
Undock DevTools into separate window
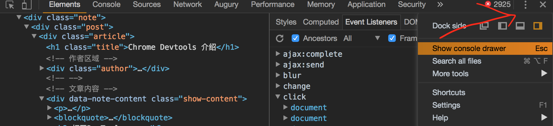[484, 26]
